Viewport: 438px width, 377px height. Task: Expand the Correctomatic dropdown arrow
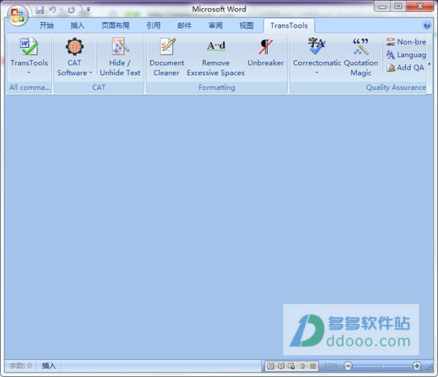pos(317,72)
